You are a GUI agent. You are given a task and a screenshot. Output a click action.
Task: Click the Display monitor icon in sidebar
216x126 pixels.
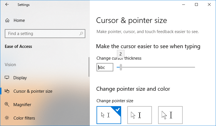(x=7, y=78)
